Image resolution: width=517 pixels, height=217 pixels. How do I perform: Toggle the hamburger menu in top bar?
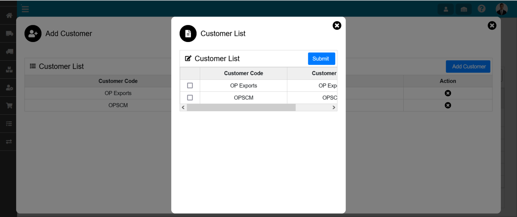[25, 9]
